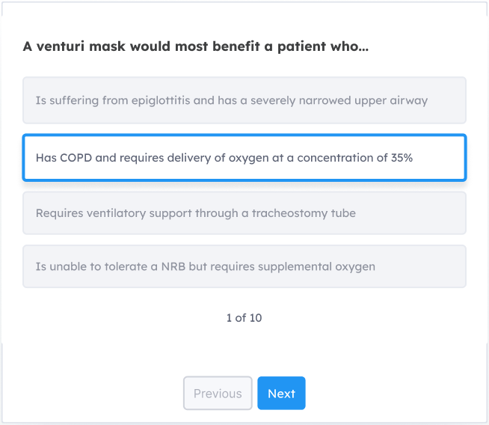Click the '1 of 10' page indicator
489x425 pixels.
244,318
